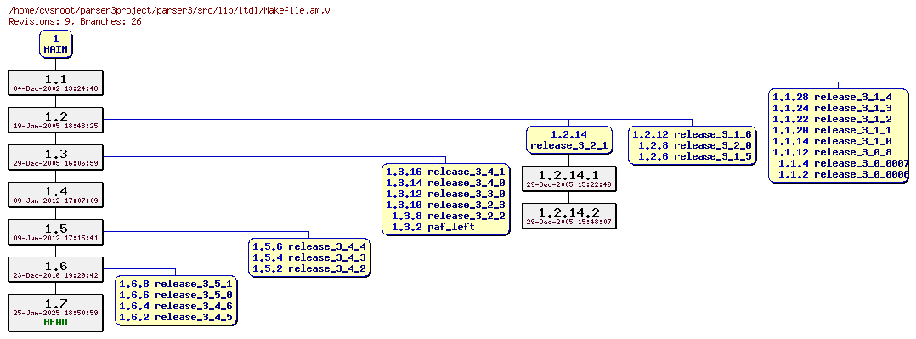Viewport: 916px width, 339px height.
Task: Open the MAIN branch box
Action: (x=56, y=44)
